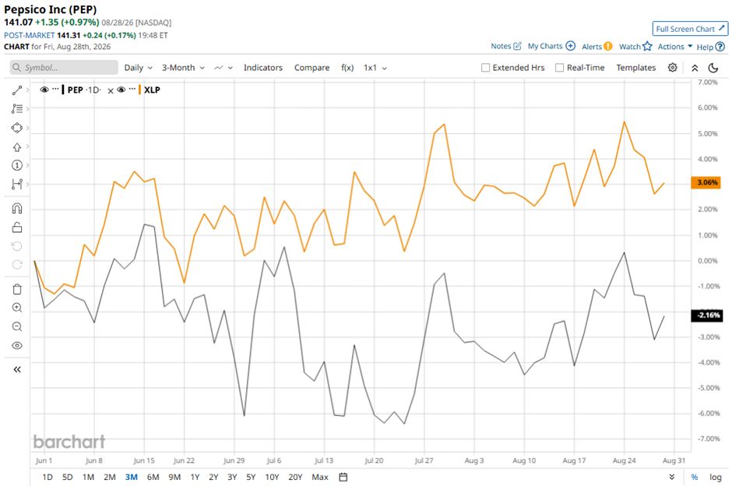Click the Full Screen Chart button
This screenshot has height=487, width=732.
point(690,29)
